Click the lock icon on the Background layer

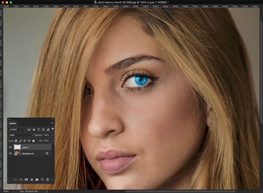(x=47, y=153)
